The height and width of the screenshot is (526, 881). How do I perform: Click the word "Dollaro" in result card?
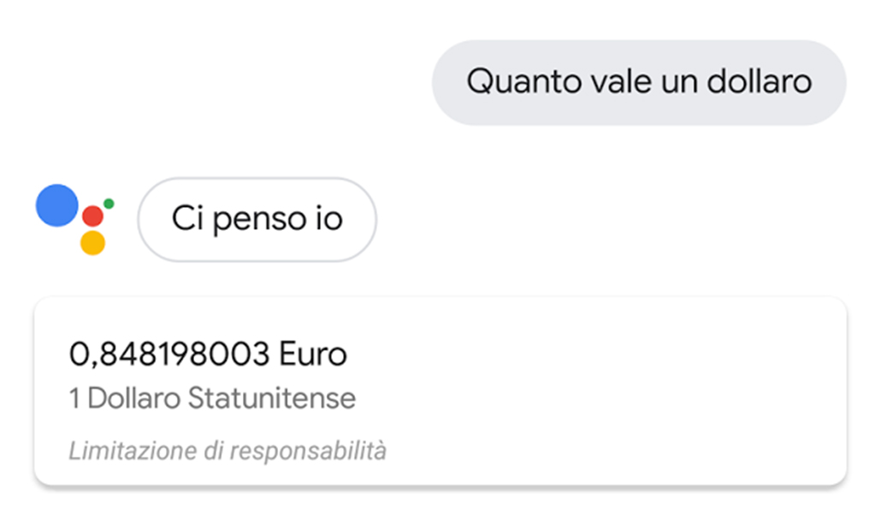pos(133,399)
